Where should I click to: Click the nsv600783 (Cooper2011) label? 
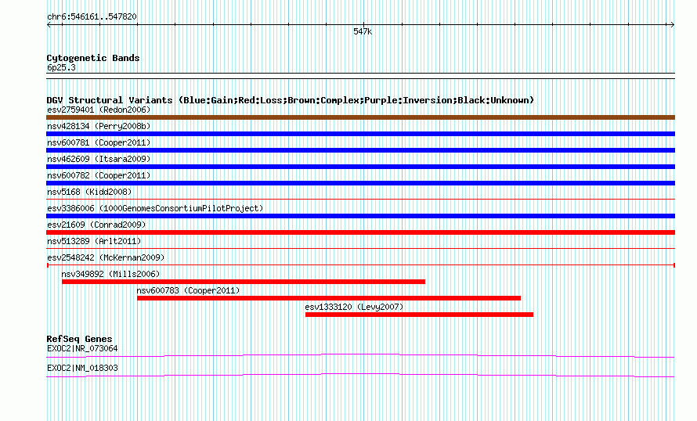[x=189, y=290]
